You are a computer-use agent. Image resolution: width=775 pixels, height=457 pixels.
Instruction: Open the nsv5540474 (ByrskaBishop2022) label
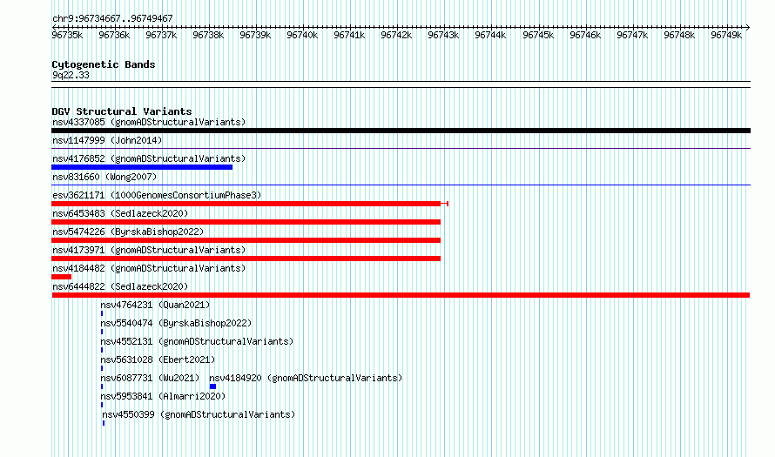click(176, 323)
